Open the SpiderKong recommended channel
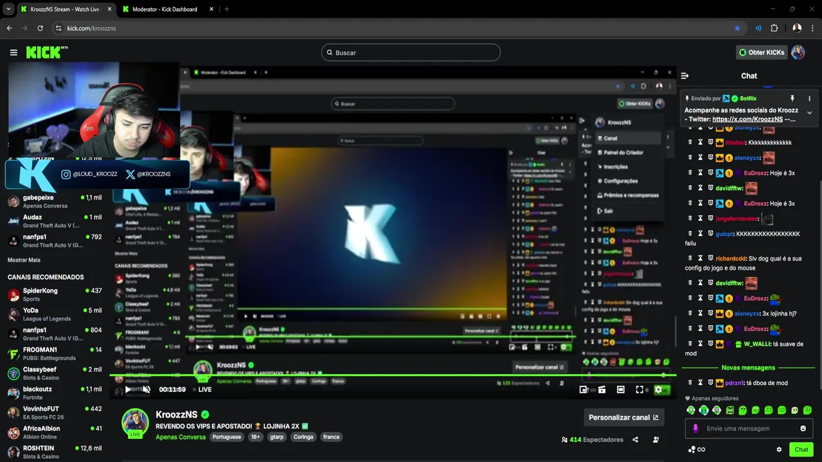 click(x=55, y=295)
